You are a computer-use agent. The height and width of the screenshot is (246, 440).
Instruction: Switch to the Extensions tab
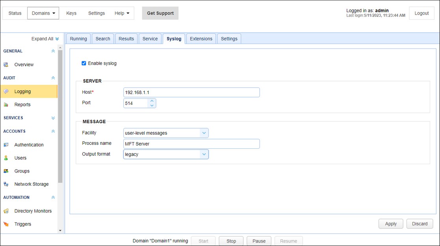(201, 39)
